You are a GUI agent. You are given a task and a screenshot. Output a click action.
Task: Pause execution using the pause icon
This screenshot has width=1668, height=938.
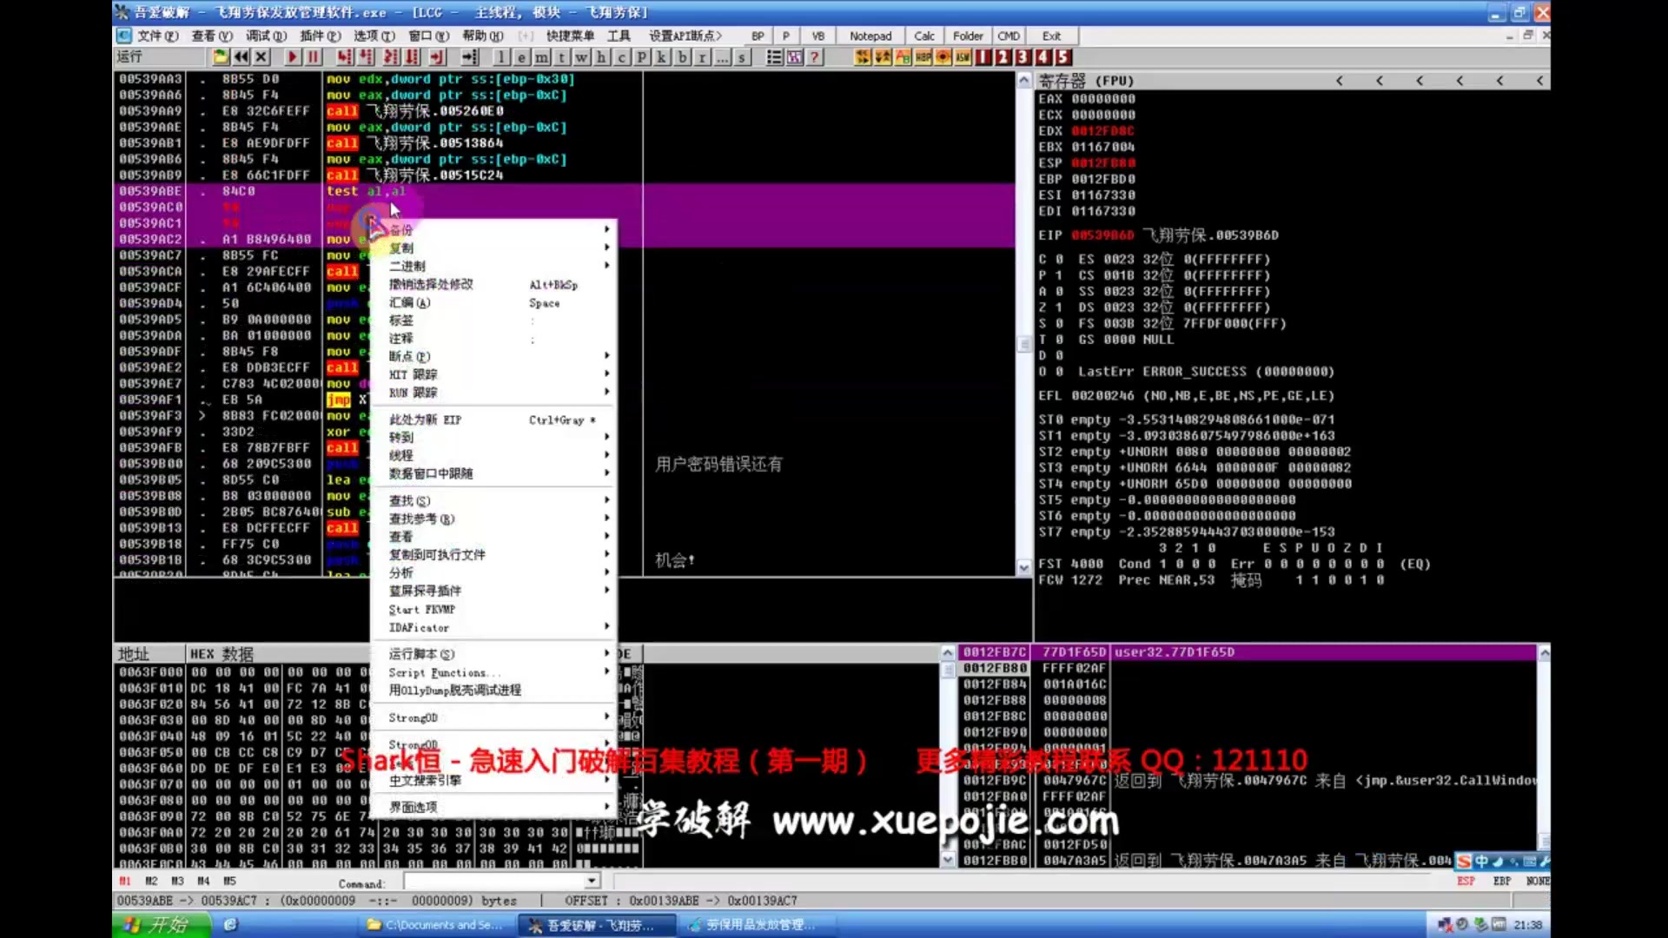tap(313, 57)
